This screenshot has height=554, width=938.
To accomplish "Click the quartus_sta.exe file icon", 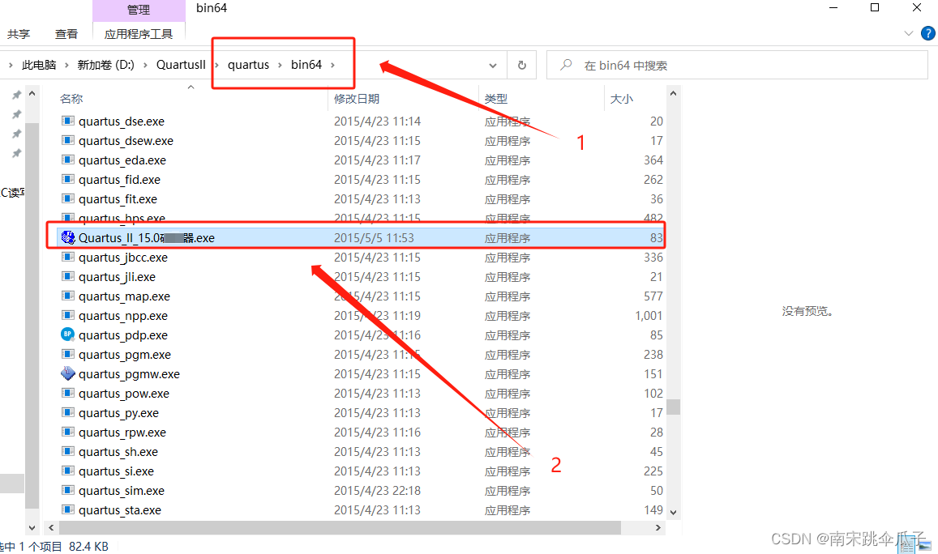I will click(x=68, y=509).
